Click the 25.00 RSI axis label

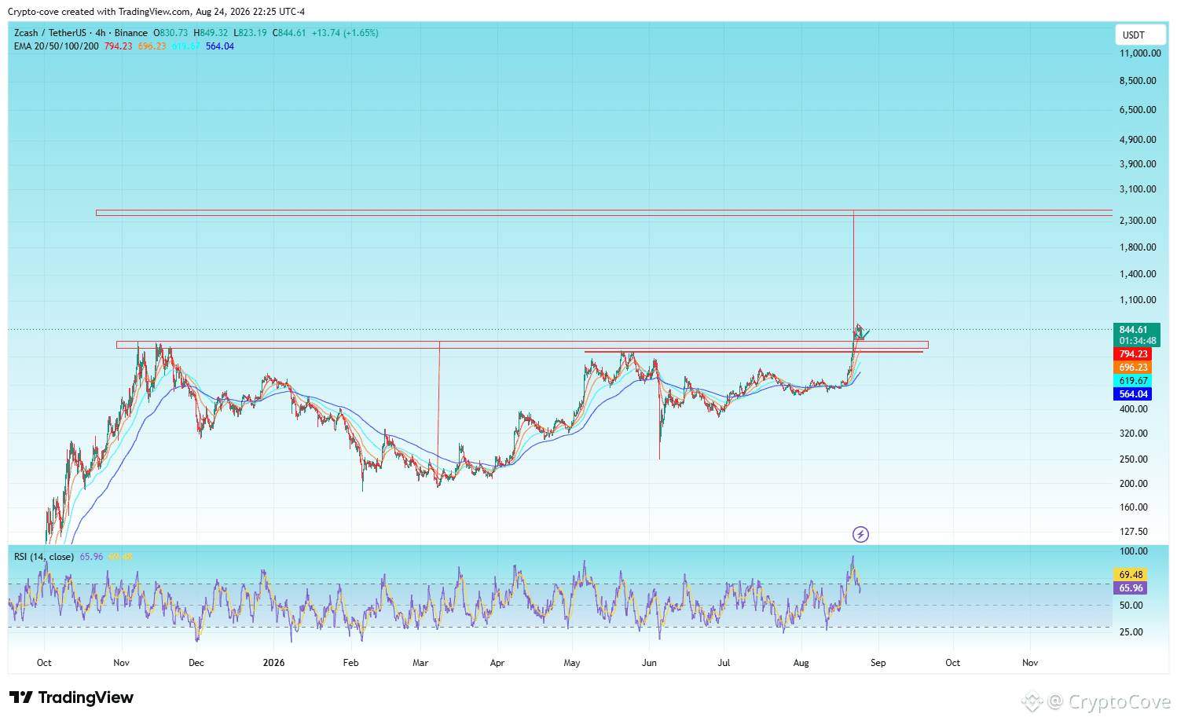[x=1131, y=632]
